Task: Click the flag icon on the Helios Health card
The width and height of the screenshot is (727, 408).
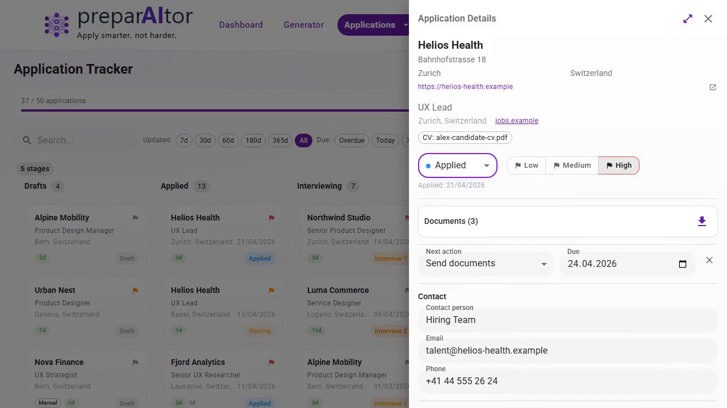Action: point(271,218)
